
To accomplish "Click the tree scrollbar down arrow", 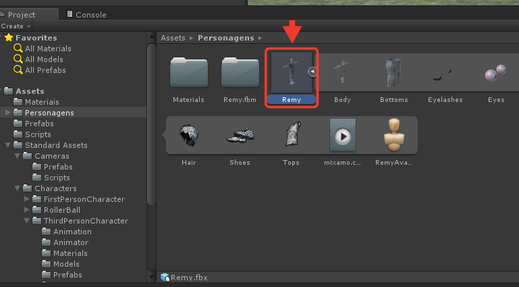I will pos(151,277).
